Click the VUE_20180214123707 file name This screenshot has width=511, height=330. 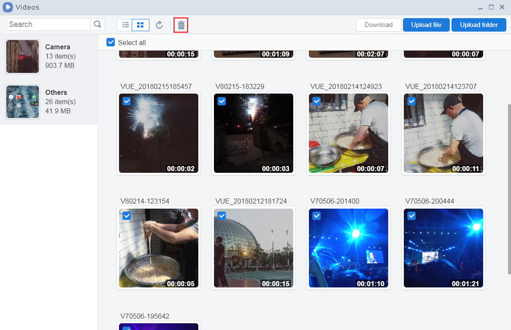coord(441,86)
